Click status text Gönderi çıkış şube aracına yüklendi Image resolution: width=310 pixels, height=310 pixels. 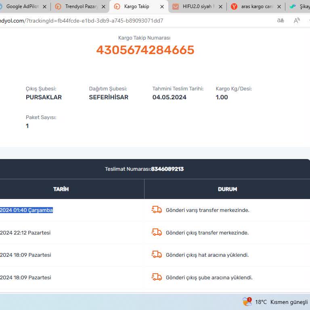pos(209,278)
